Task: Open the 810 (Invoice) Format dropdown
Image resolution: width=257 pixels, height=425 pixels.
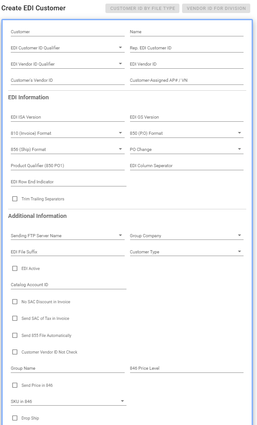Action: coord(68,133)
